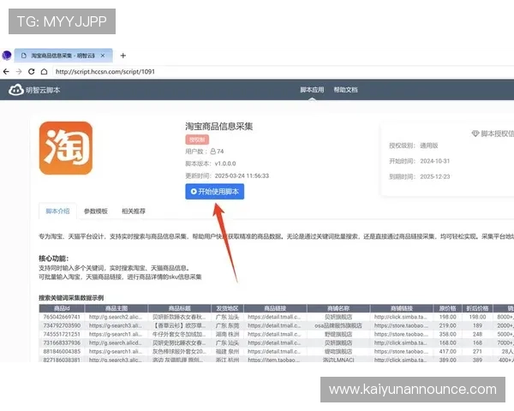Image resolution: width=514 pixels, height=411 pixels.
Task: Close the 淘宝商品信息采集 tab
Action: click(103, 56)
